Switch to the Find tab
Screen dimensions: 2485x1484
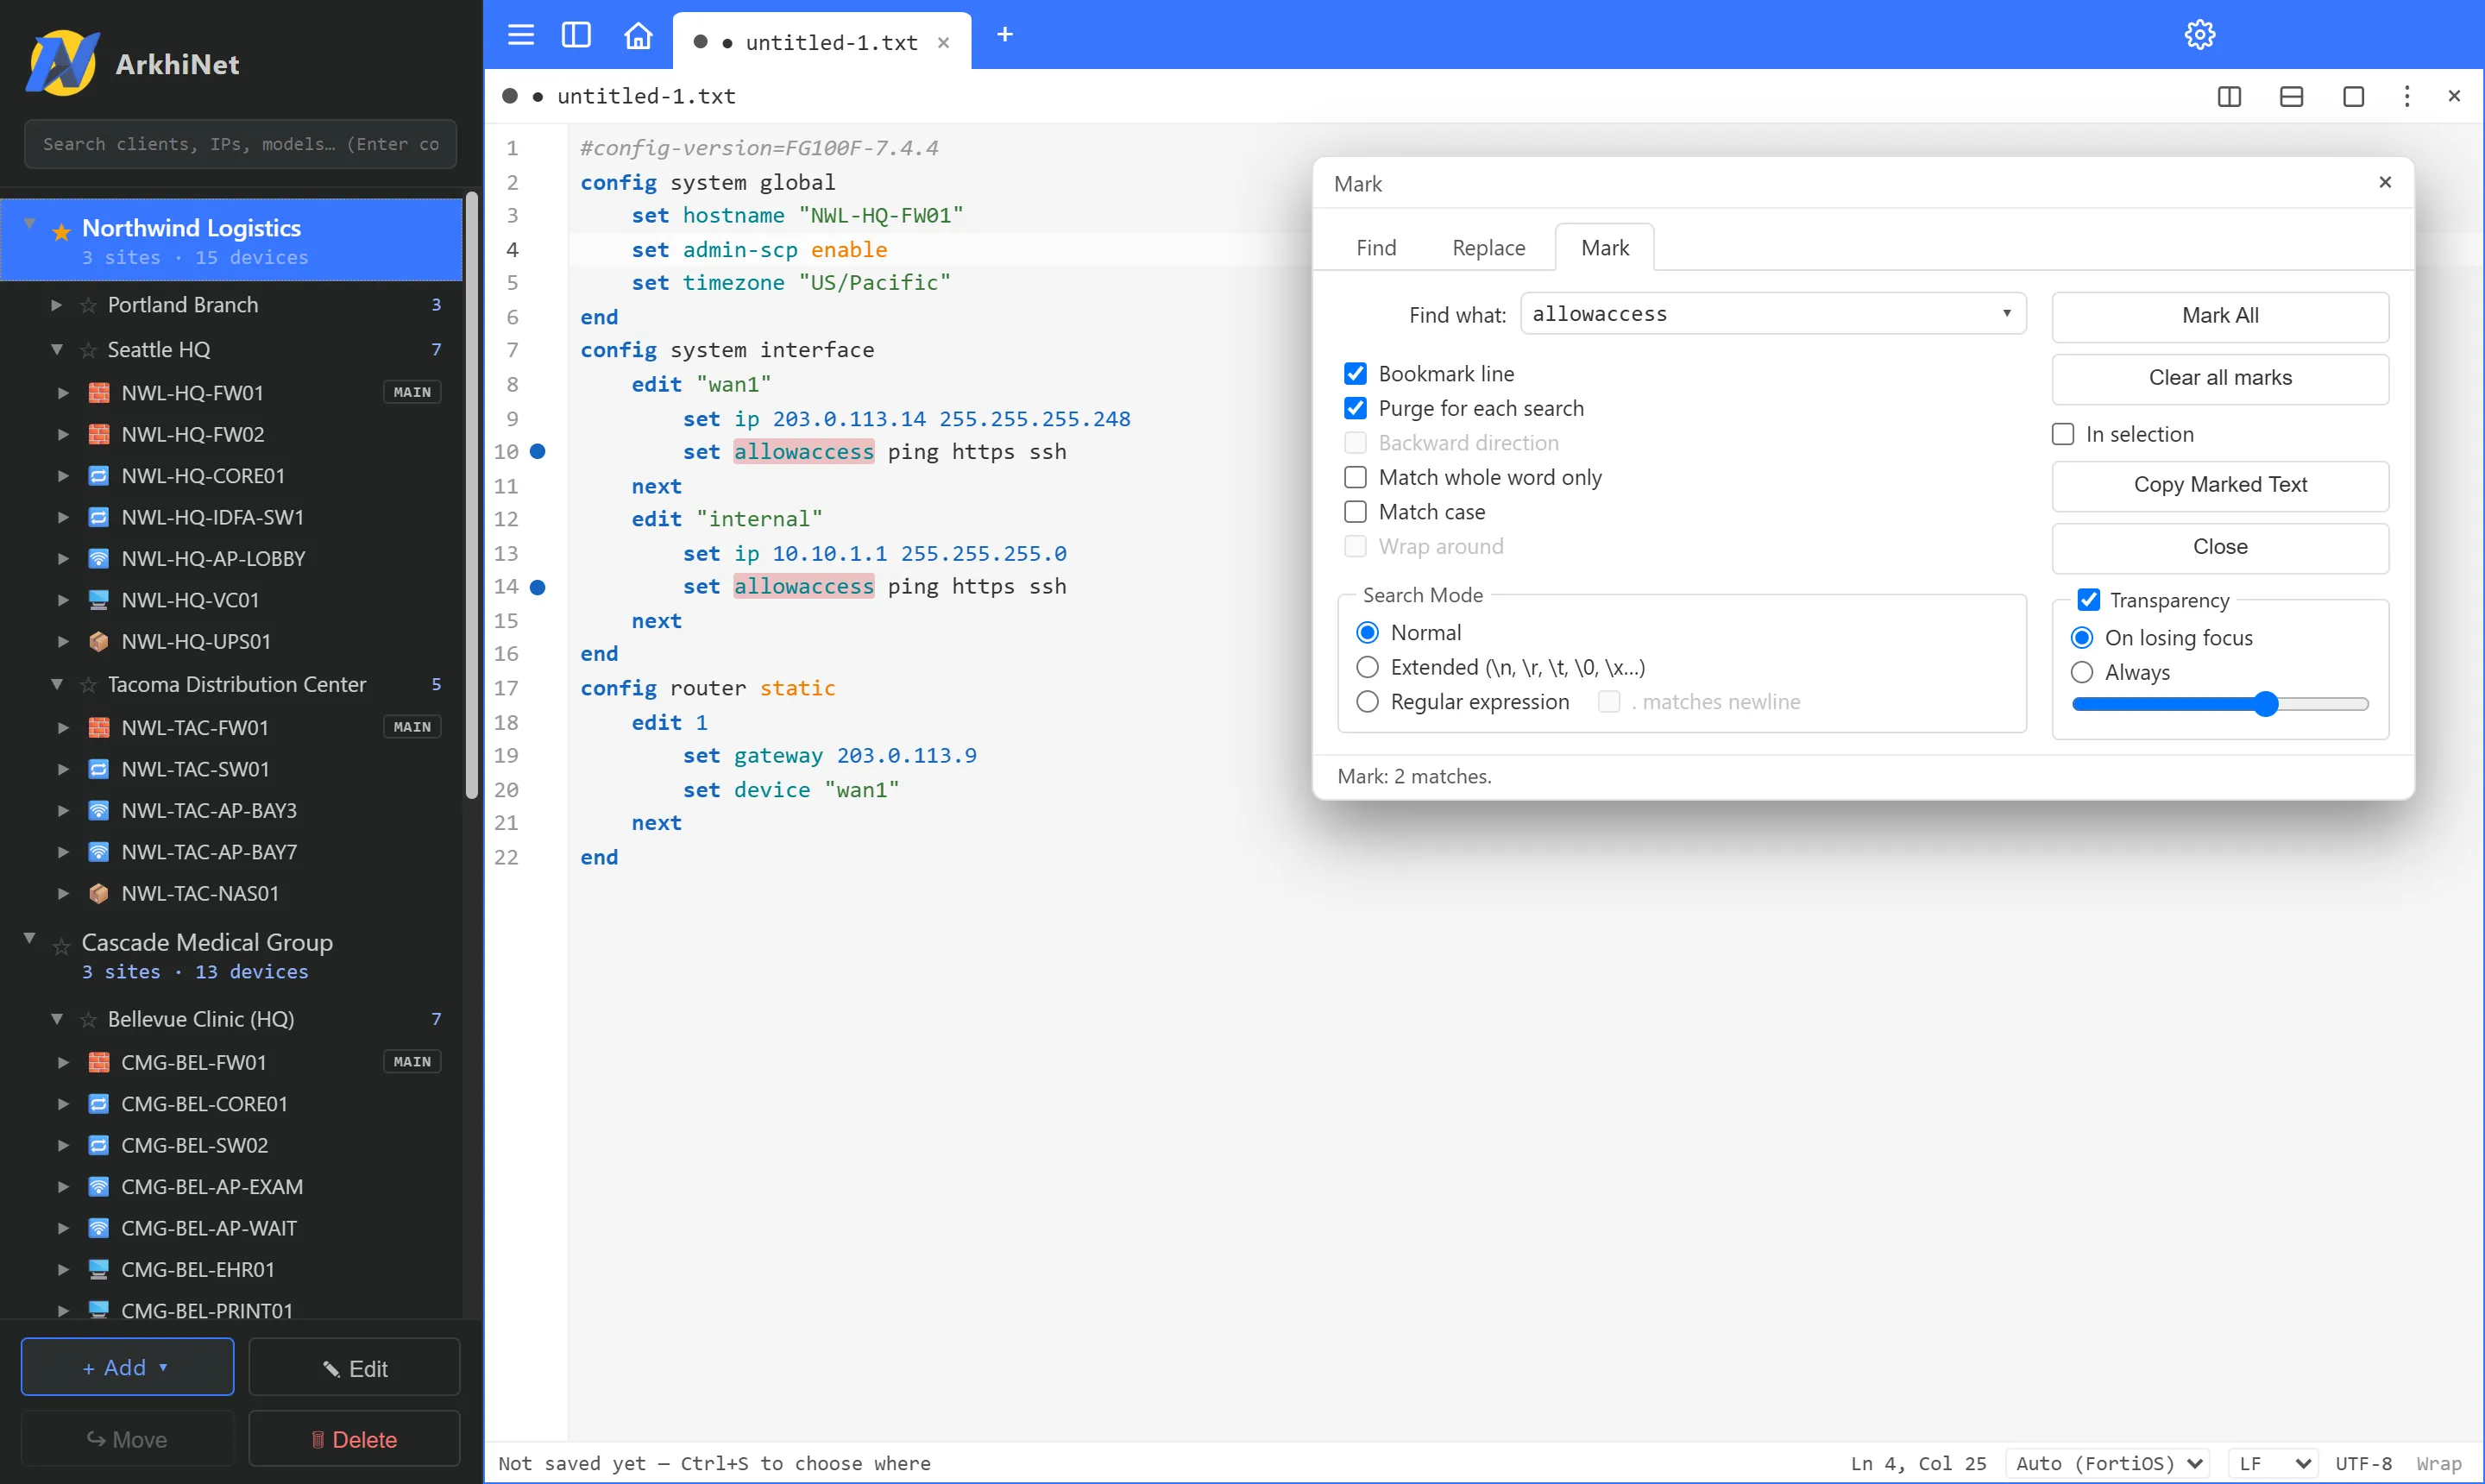click(1376, 248)
